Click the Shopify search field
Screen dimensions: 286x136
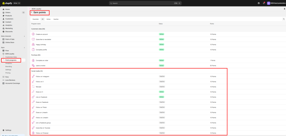pos(145,3)
